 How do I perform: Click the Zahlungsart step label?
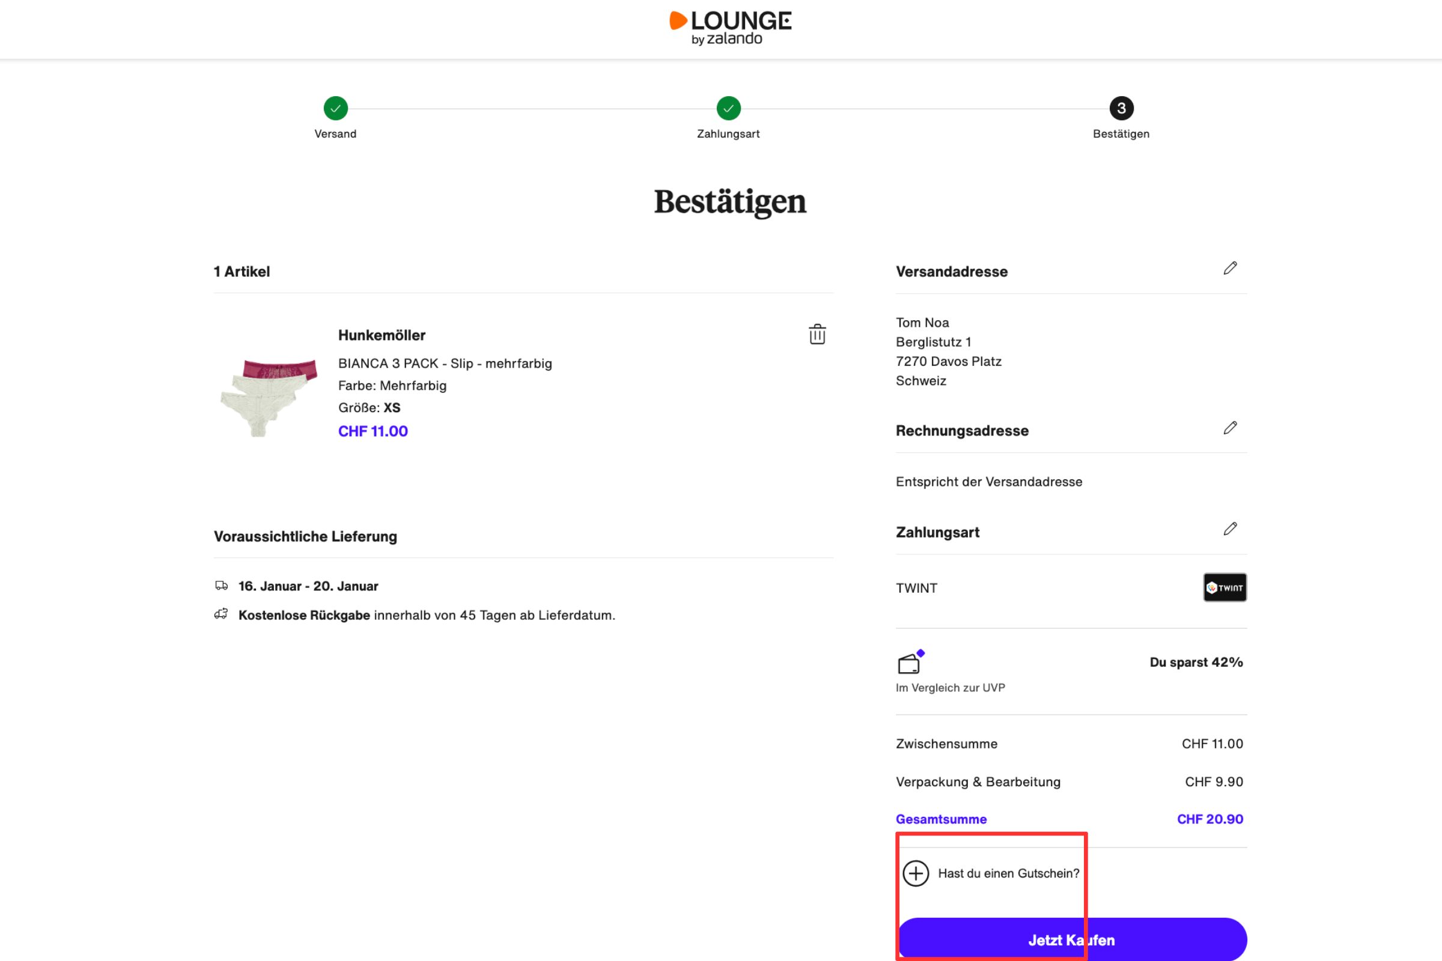tap(728, 133)
